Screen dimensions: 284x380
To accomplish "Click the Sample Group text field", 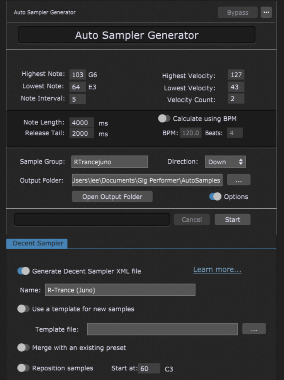I will click(x=109, y=162).
